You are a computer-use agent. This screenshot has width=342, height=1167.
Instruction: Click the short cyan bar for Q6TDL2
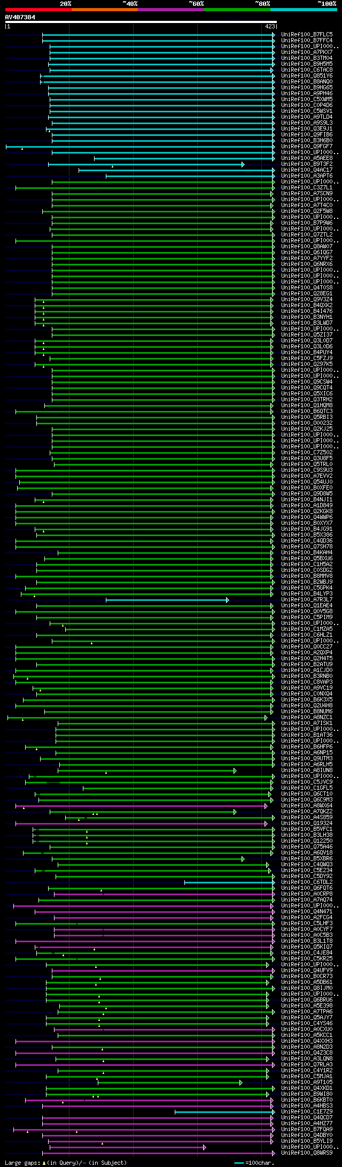click(230, 882)
